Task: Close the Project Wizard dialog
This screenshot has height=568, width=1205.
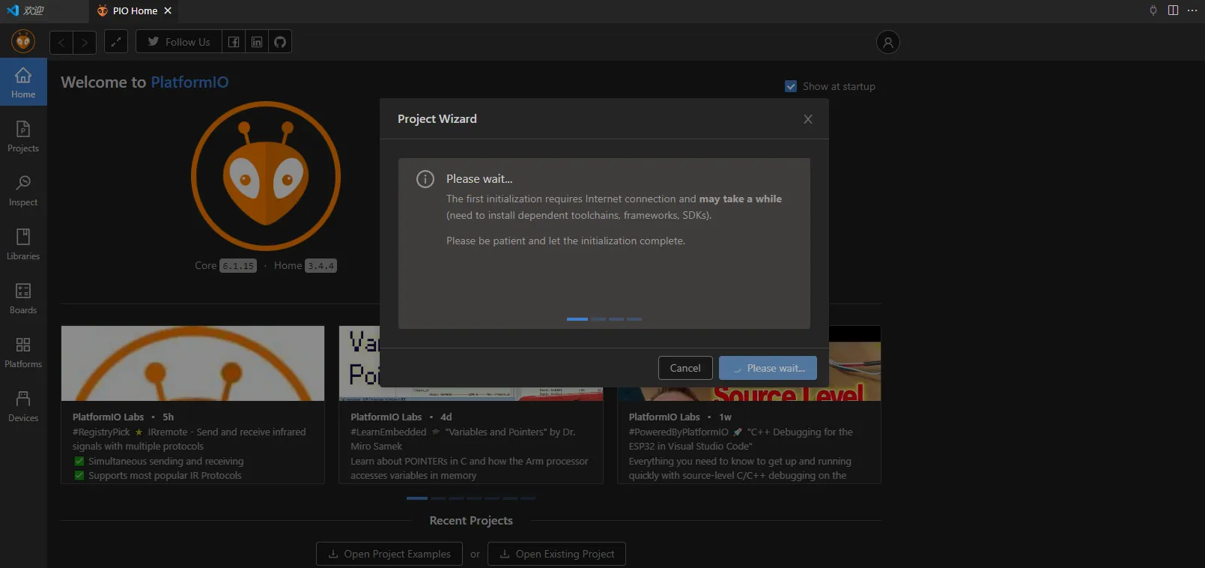Action: click(808, 119)
